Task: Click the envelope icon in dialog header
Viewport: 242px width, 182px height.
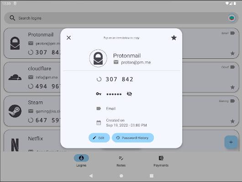Action: point(116,62)
